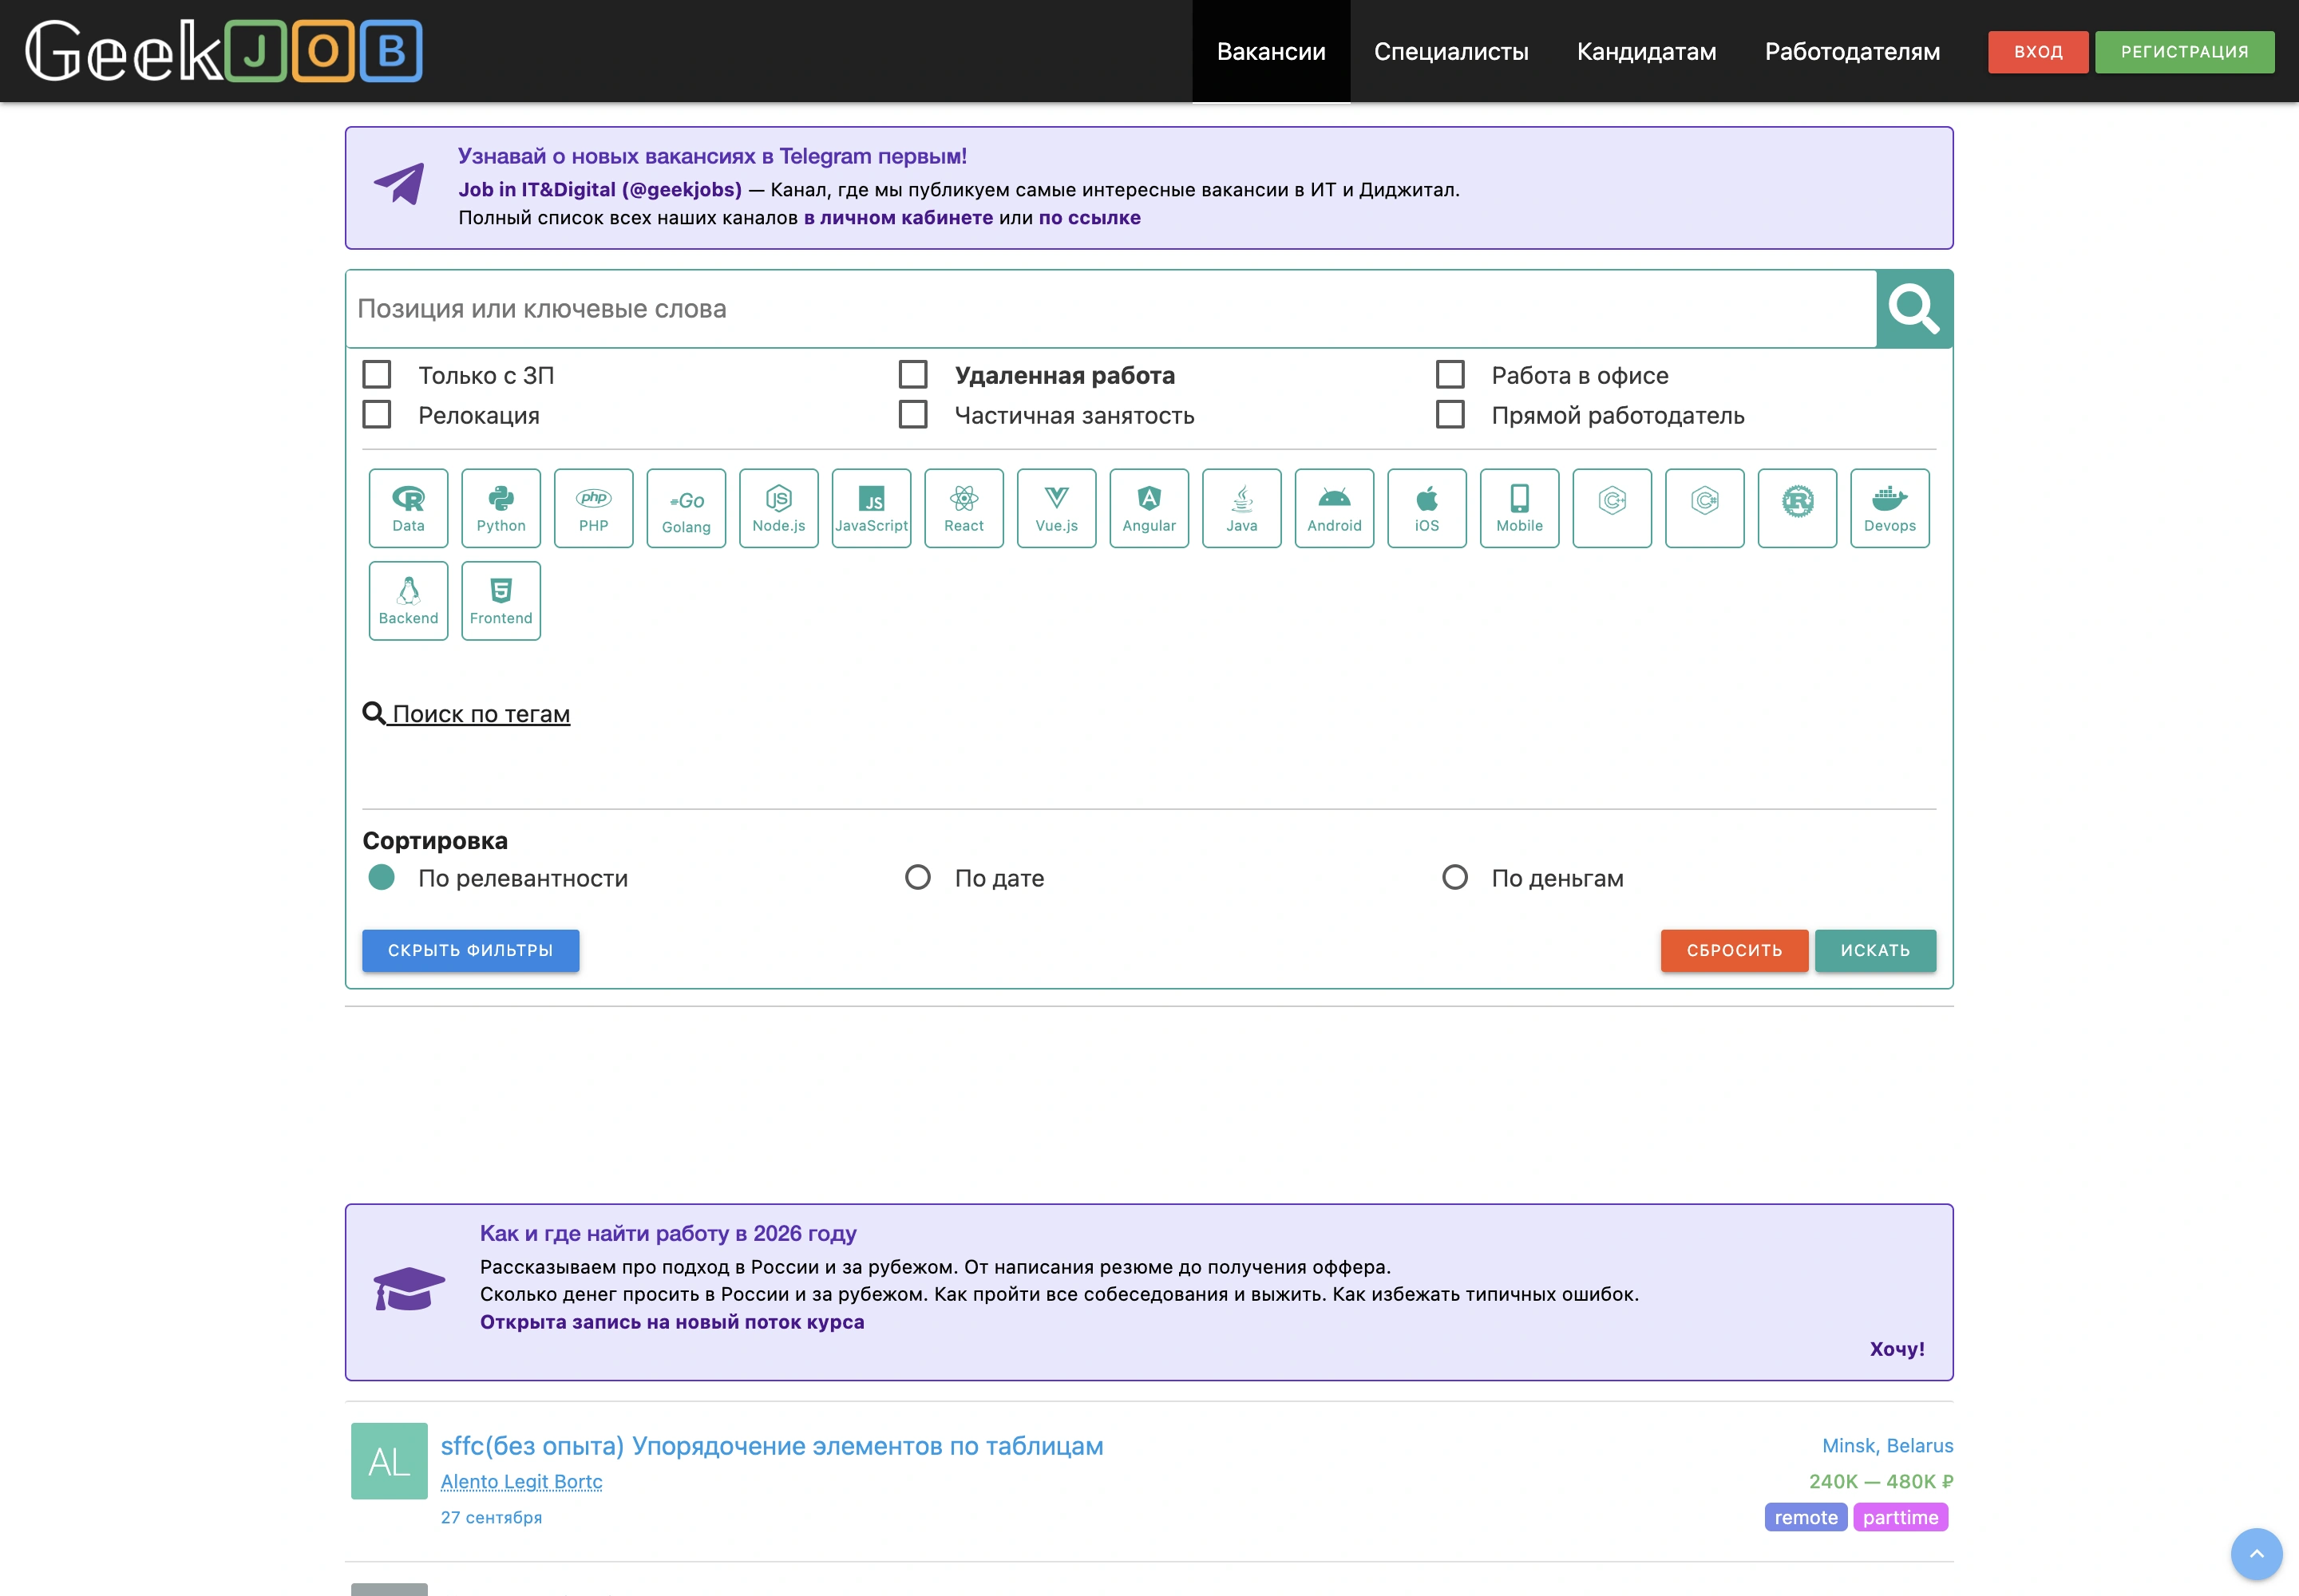Image resolution: width=2299 pixels, height=1596 pixels.
Task: Filter vacancies by Python tag
Action: (x=501, y=508)
